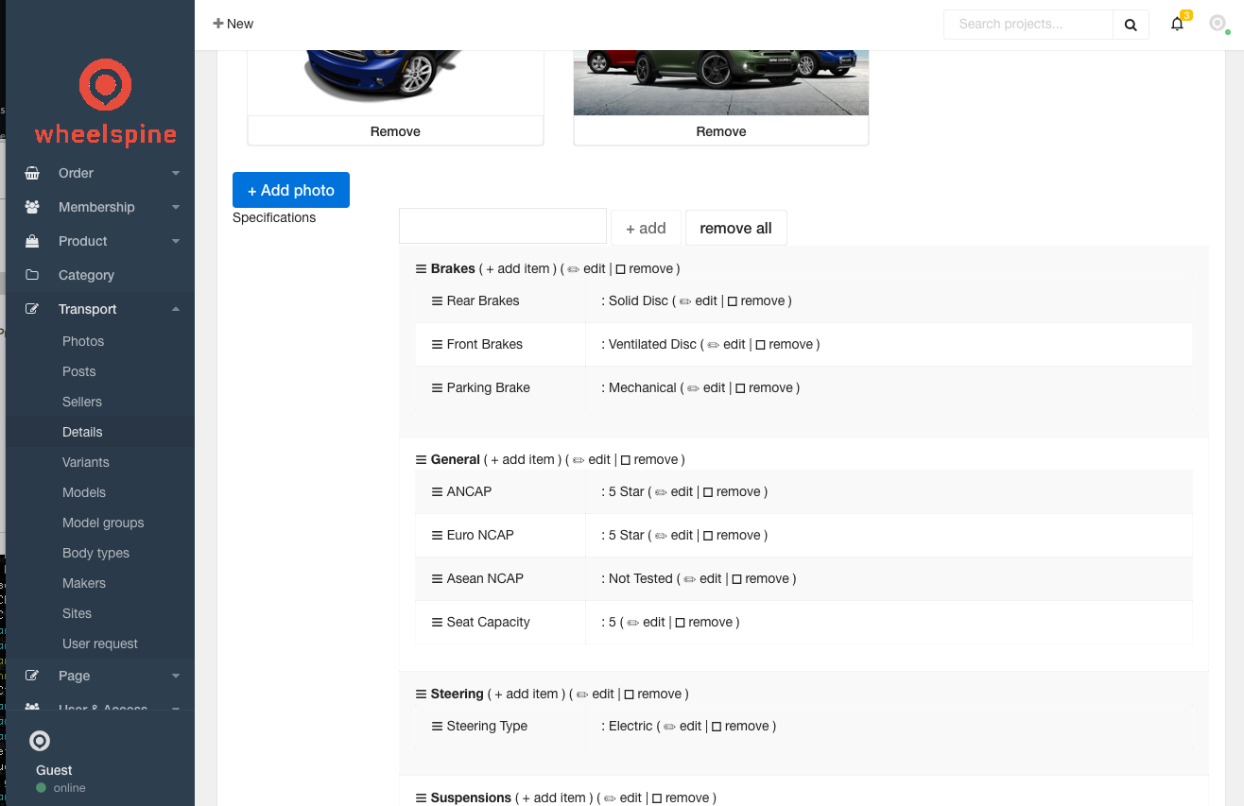Click the user avatar icon at top right

click(x=1218, y=24)
